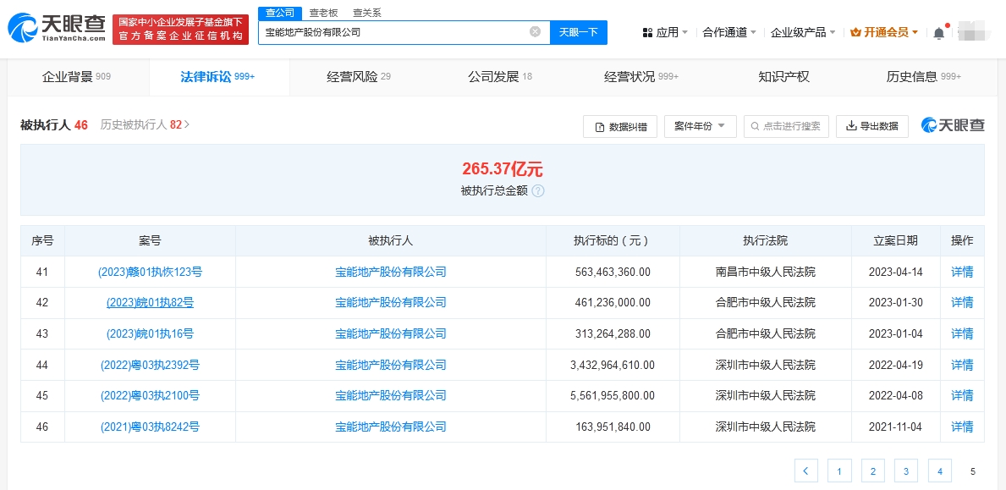Switch to the 知识产权 tab

(x=783, y=77)
